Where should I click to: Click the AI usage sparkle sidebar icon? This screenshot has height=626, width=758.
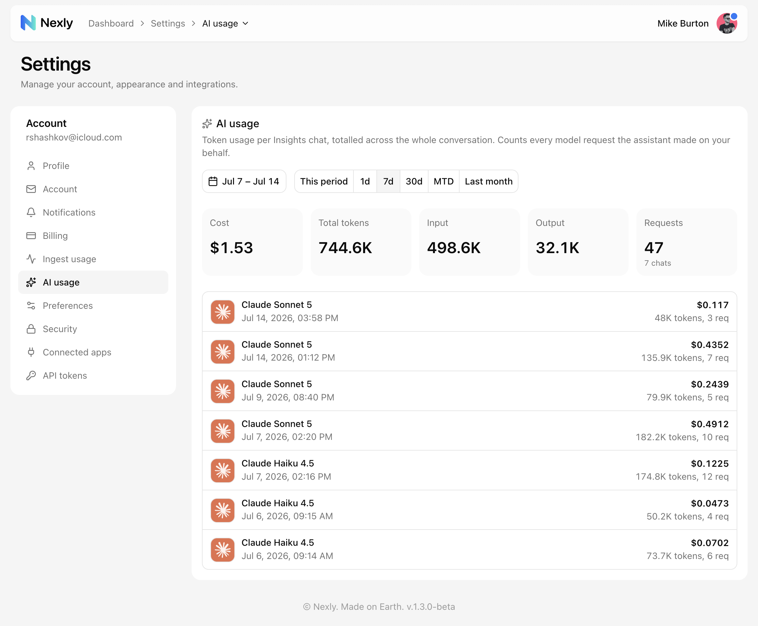coord(31,282)
